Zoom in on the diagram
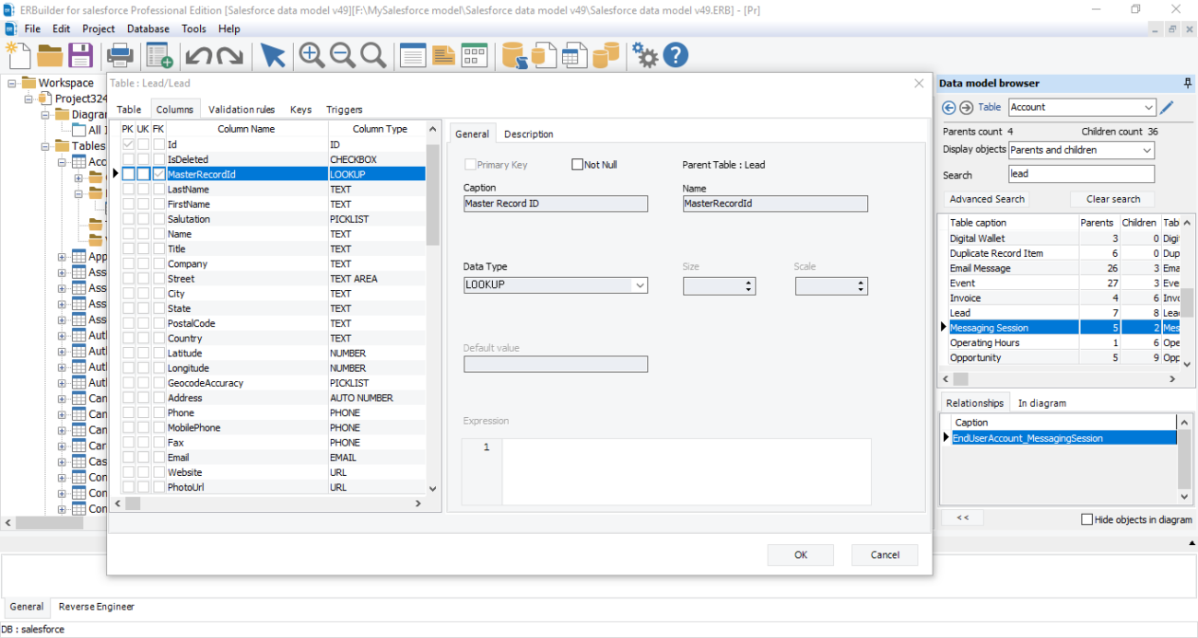The height and width of the screenshot is (638, 1198). tap(311, 55)
